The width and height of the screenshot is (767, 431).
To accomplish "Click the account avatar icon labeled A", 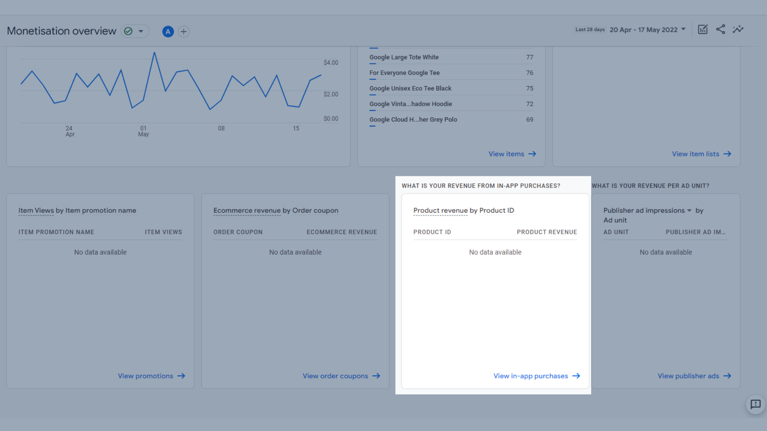I will tap(169, 31).
